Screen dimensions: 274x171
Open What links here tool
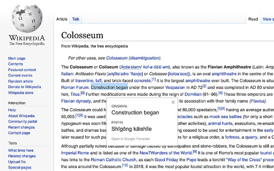[21, 150]
